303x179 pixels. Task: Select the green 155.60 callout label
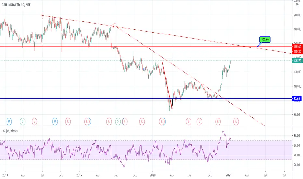pyautogui.click(x=265, y=40)
